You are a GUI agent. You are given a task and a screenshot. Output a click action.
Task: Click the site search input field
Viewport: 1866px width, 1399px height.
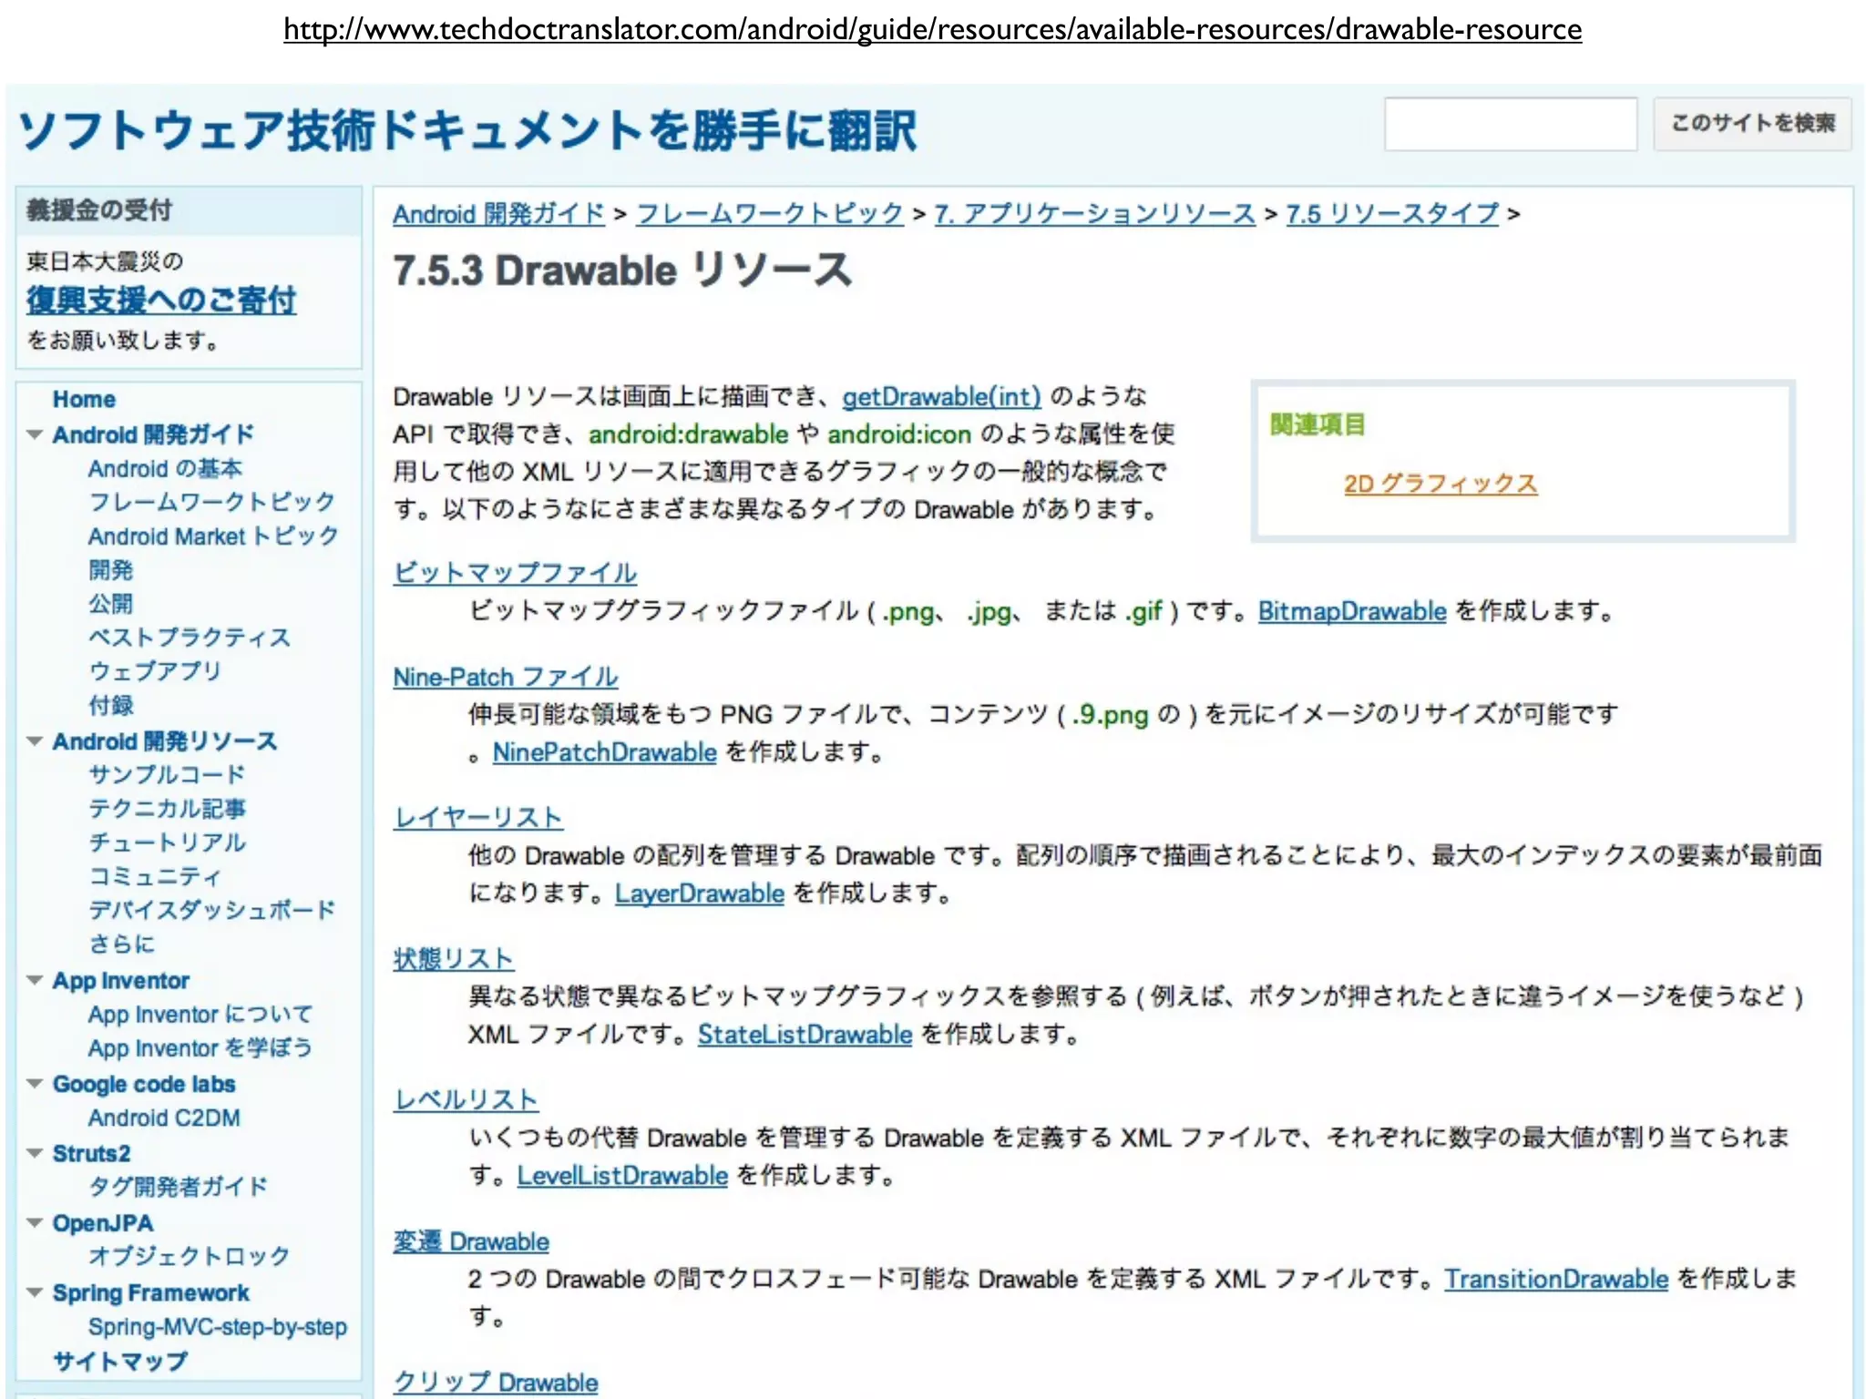pyautogui.click(x=1510, y=124)
